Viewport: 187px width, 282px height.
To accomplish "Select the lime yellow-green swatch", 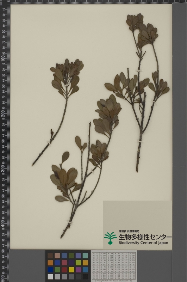I will 78,263.
